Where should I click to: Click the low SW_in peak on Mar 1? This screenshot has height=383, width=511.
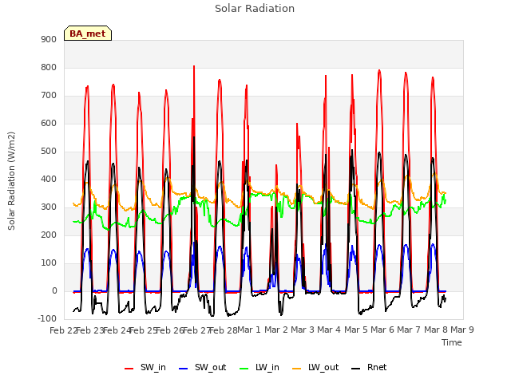pyautogui.click(x=276, y=165)
